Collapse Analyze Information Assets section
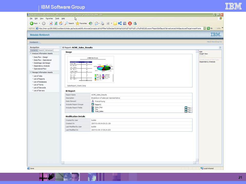 31,53
